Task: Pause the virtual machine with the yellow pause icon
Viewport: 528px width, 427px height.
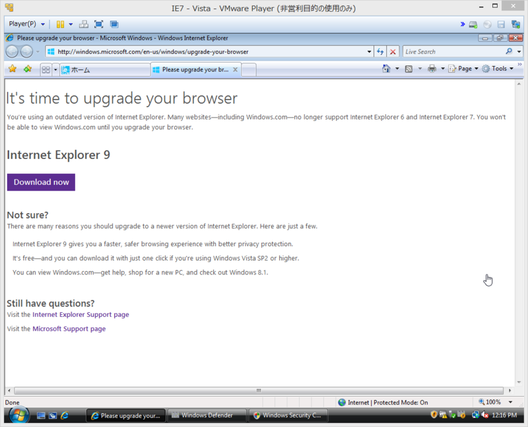Action: (60, 24)
